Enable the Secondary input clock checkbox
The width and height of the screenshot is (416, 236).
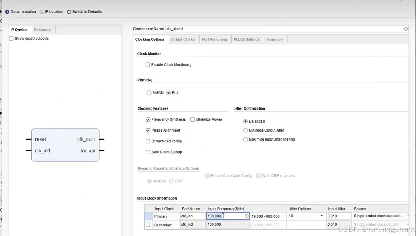(x=148, y=225)
